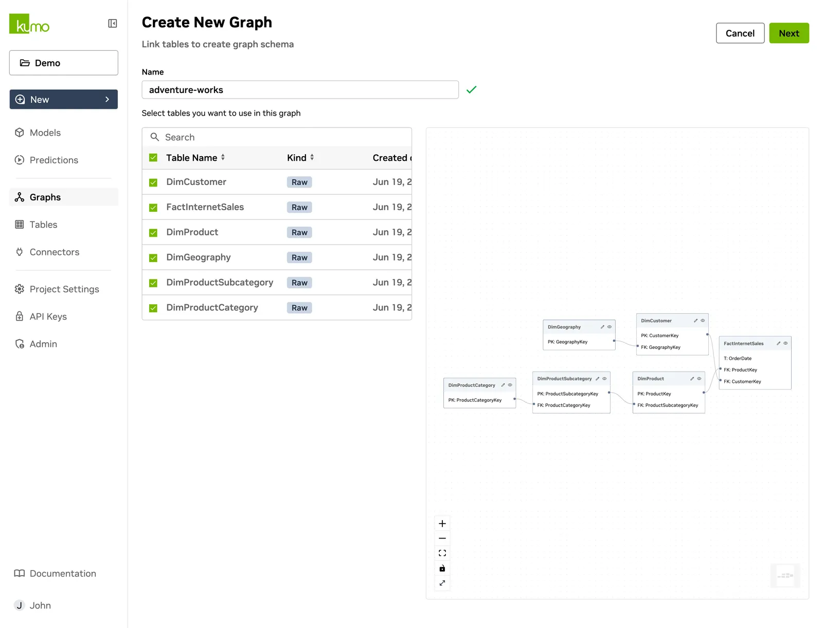Toggle the canvas lock icon
Image resolution: width=823 pixels, height=628 pixels.
442,568
